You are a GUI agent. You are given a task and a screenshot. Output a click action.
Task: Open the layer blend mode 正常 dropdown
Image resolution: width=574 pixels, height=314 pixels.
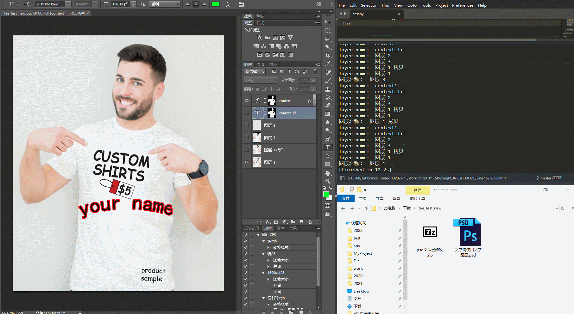[261, 81]
